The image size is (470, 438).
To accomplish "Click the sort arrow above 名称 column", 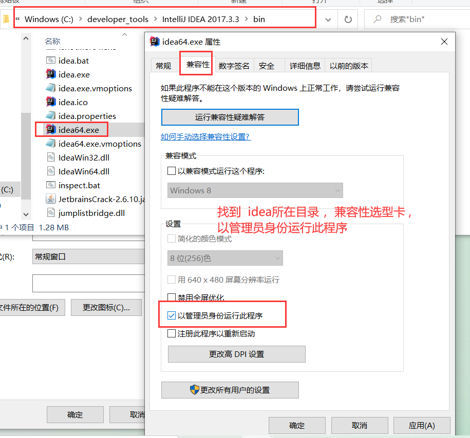I will [x=125, y=35].
